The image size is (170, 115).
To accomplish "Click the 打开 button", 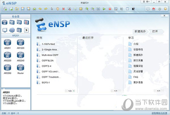I will click(155, 31).
